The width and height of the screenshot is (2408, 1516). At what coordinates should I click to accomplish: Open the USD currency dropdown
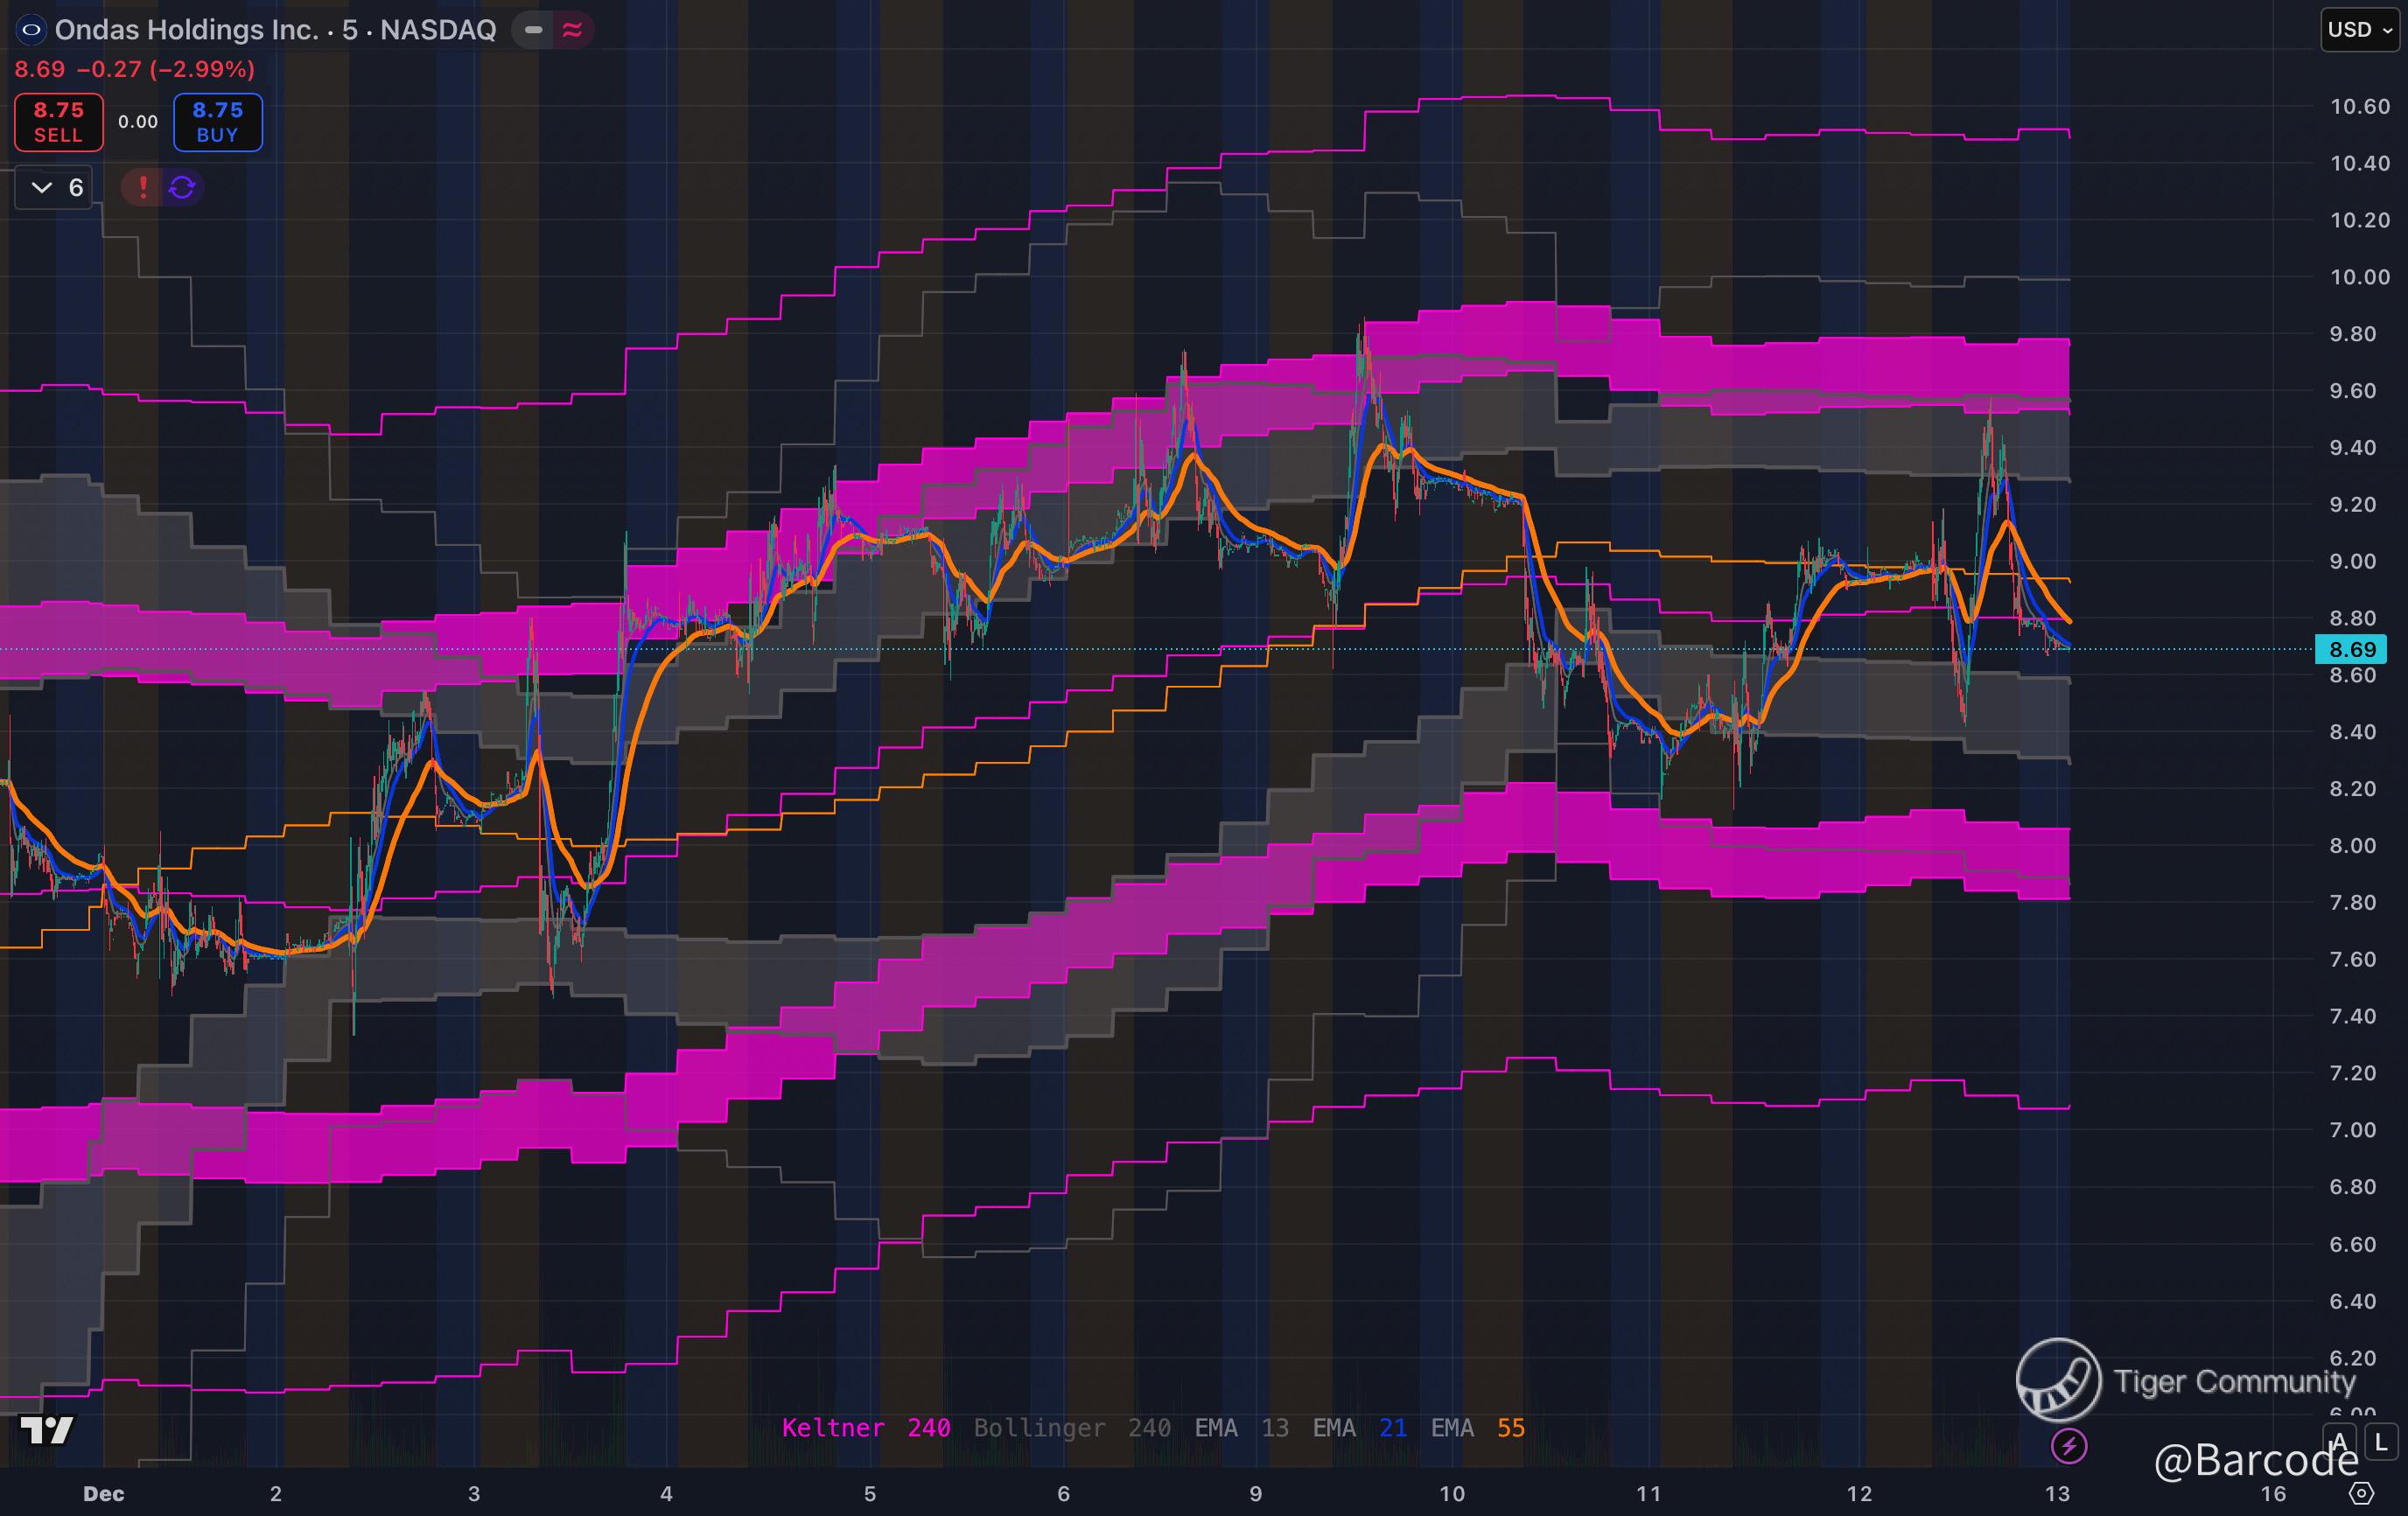[2359, 30]
